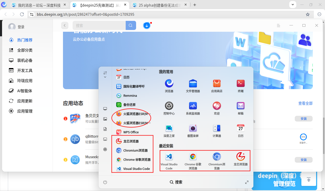Launch 截图录屏 screenshot app
The image size is (325, 191).
193,128
